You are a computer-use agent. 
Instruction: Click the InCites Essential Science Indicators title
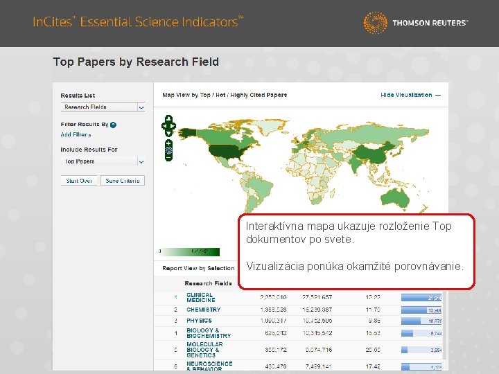138,22
